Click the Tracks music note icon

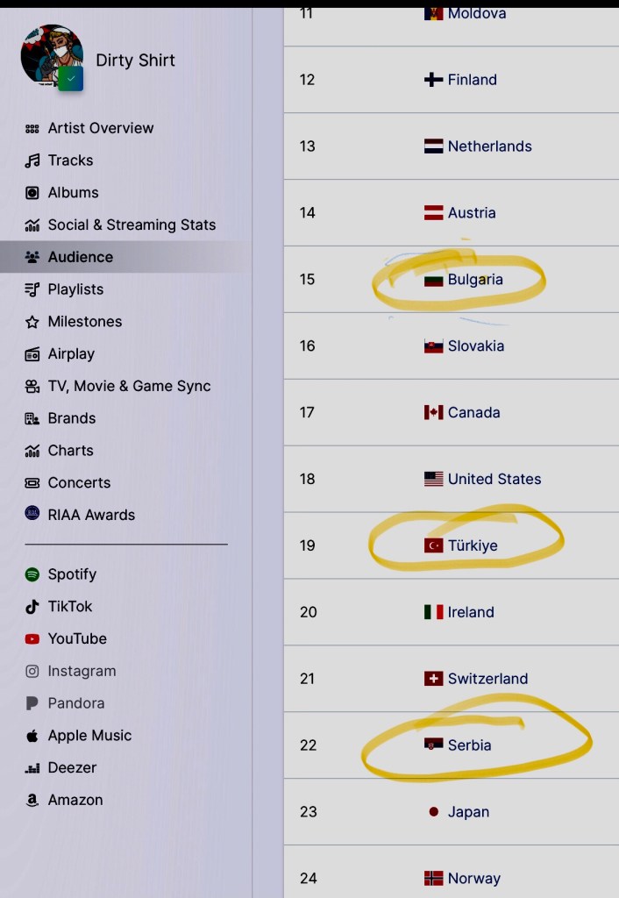[x=32, y=160]
